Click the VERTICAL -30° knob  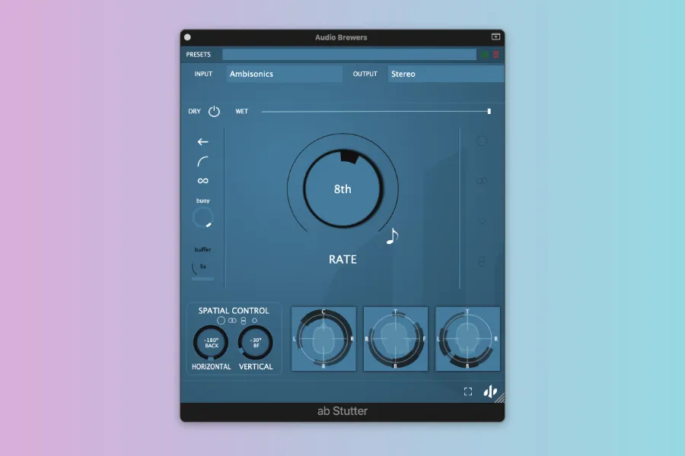click(x=256, y=343)
